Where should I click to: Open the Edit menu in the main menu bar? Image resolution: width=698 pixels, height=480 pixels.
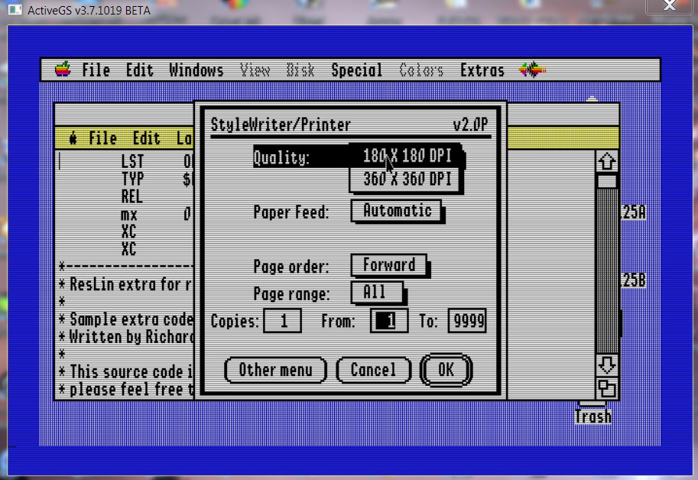click(139, 70)
